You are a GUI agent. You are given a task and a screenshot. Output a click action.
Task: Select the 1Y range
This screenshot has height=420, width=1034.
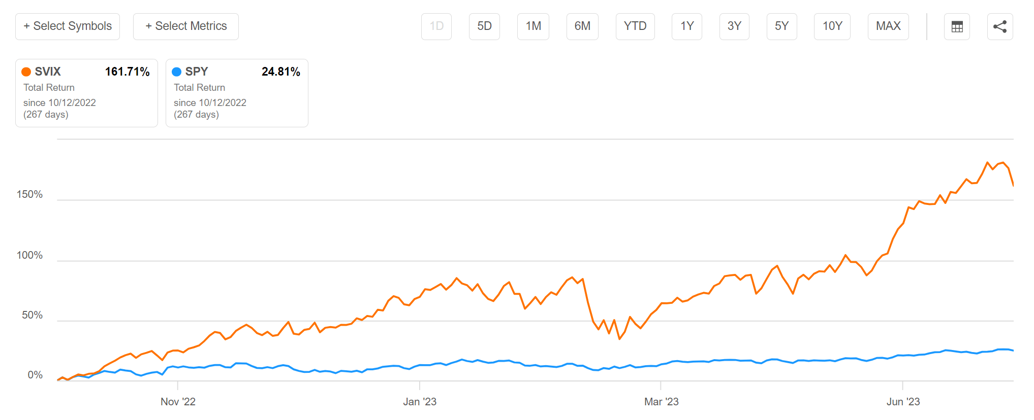coord(686,26)
